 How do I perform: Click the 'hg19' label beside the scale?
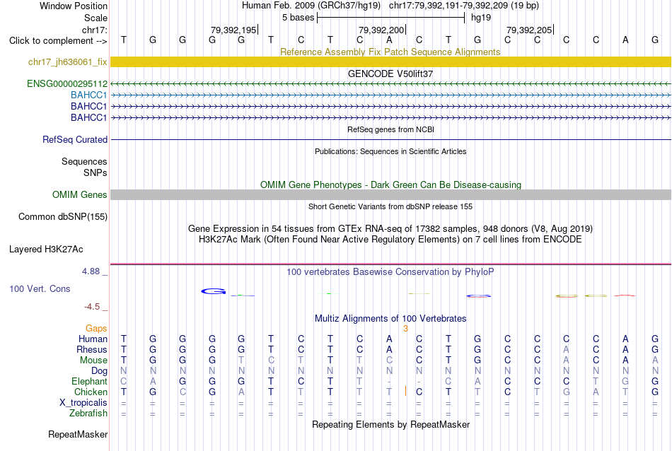click(x=481, y=18)
